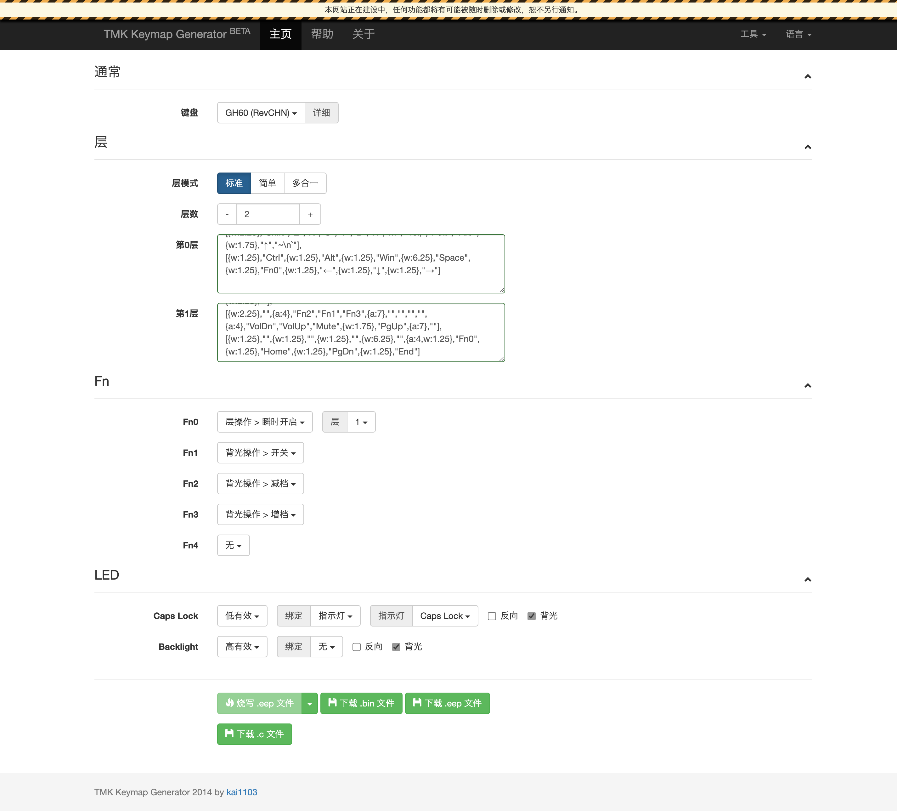Open the 工具 menu in navbar

click(753, 34)
